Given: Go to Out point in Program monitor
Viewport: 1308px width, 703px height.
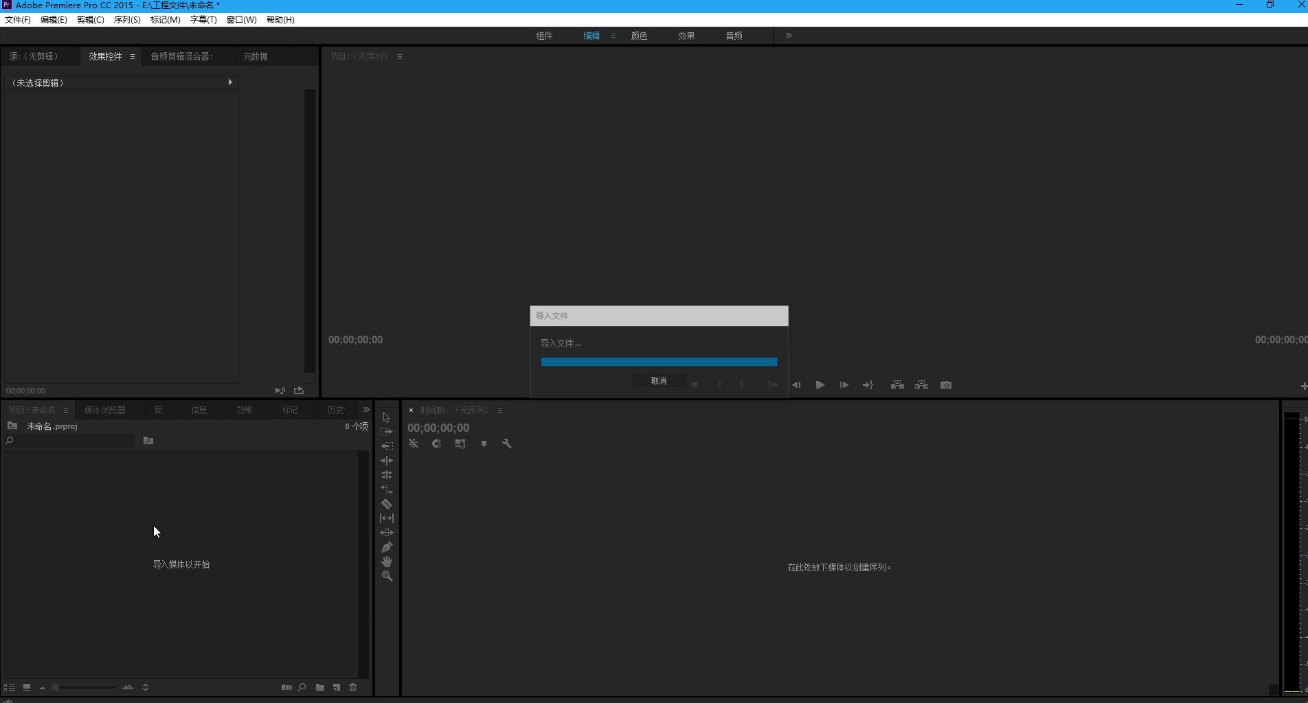Looking at the screenshot, I should tap(868, 385).
